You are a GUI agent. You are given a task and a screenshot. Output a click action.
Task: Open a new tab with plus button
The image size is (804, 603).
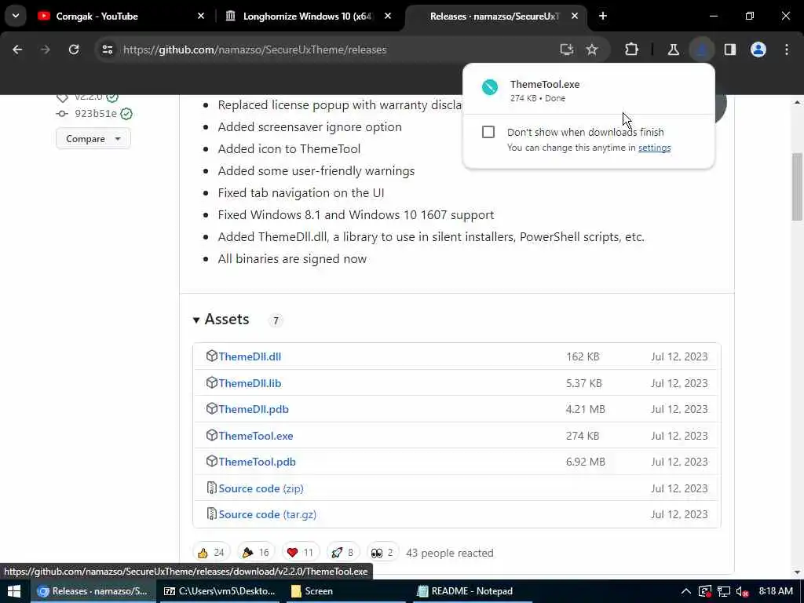click(x=603, y=16)
